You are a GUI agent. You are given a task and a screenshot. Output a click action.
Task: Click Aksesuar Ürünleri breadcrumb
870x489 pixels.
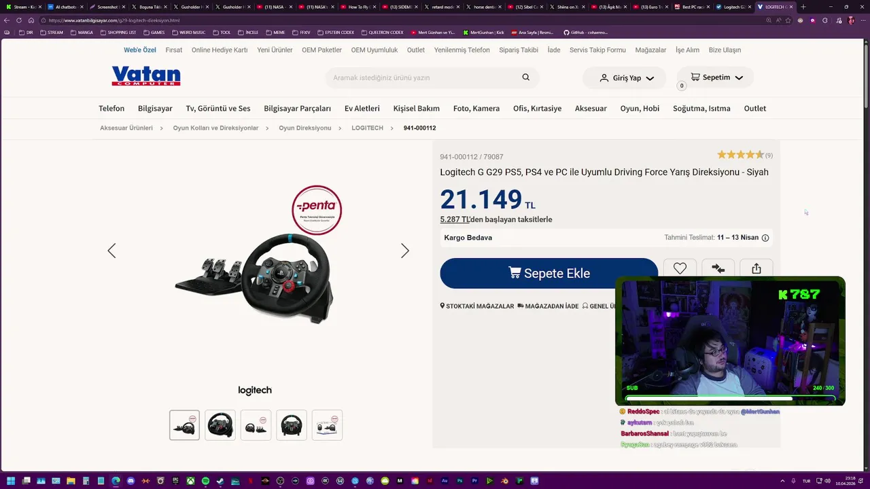[x=126, y=128]
